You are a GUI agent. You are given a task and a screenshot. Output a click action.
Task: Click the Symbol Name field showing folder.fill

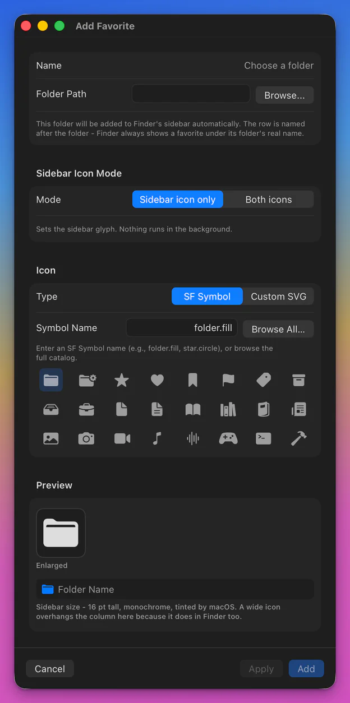tap(182, 328)
